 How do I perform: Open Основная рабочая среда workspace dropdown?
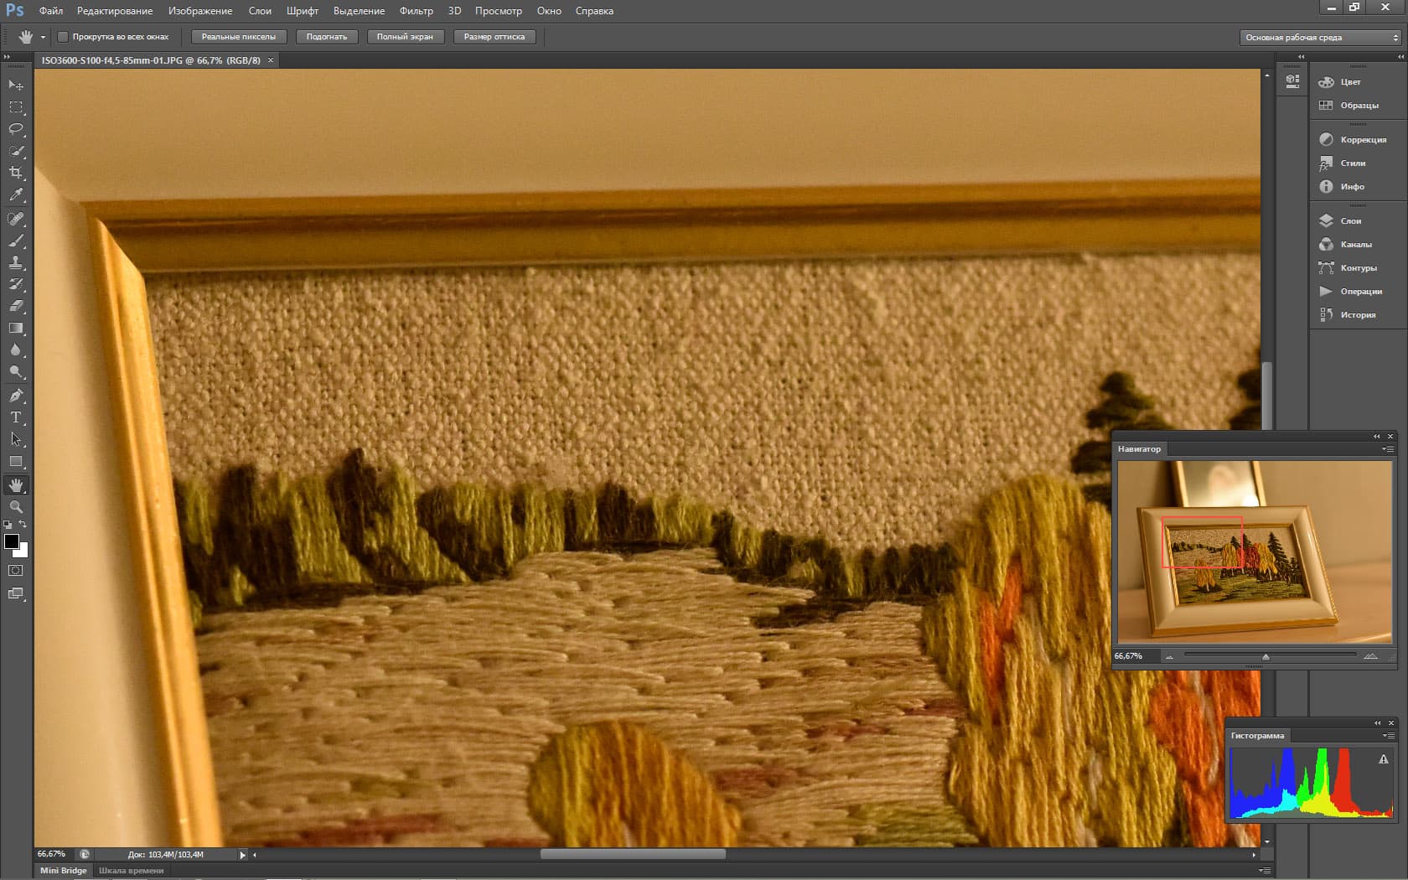(x=1320, y=38)
